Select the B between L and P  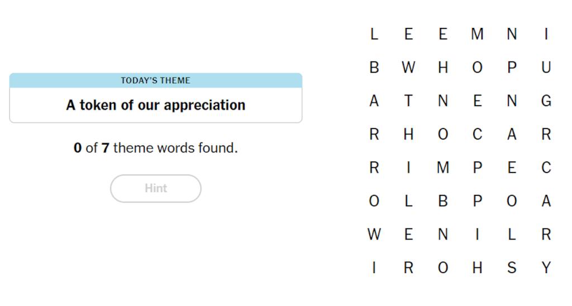[442, 201]
